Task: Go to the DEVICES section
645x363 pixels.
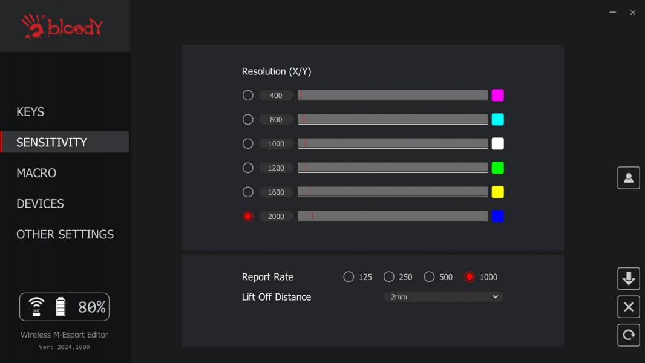Action: coord(40,204)
